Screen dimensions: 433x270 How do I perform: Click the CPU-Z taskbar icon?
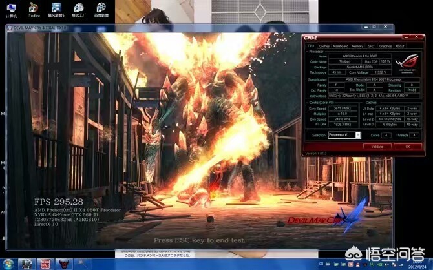(x=45, y=264)
